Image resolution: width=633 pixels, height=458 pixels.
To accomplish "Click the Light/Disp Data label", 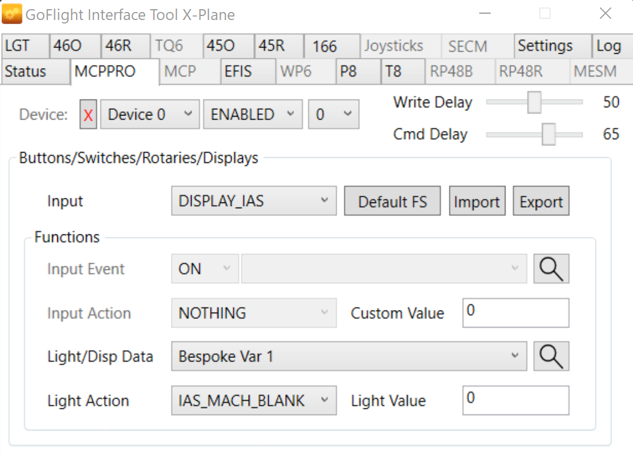I will point(100,357).
